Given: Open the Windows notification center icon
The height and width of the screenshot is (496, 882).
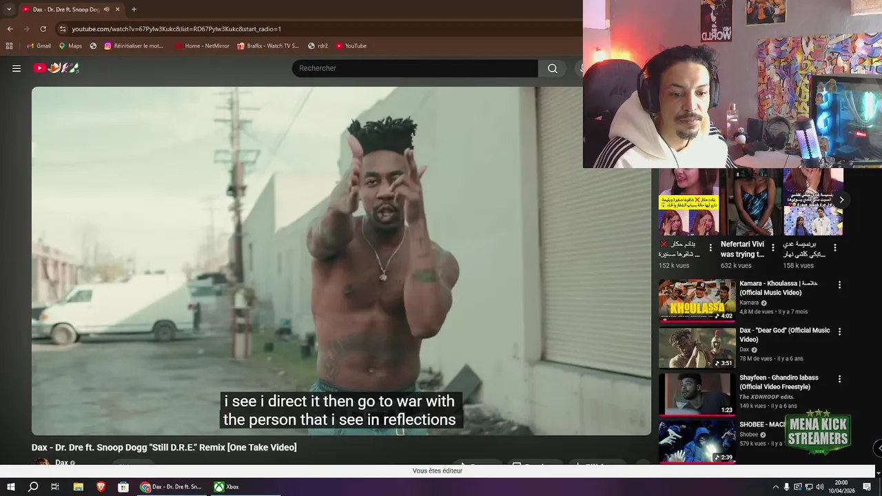Looking at the screenshot, I should [x=868, y=487].
